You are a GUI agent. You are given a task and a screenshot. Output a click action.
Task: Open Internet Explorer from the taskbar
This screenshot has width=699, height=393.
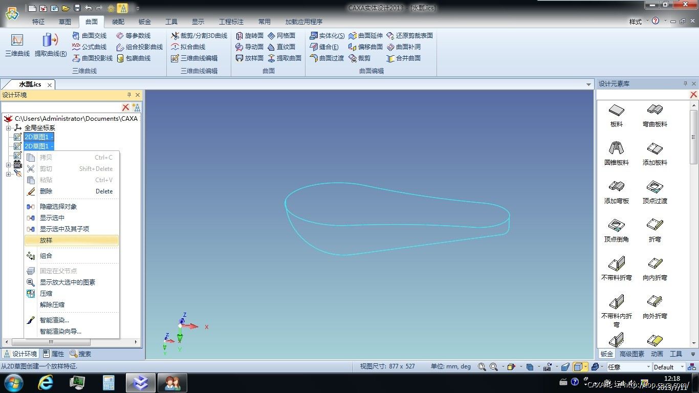tap(45, 382)
